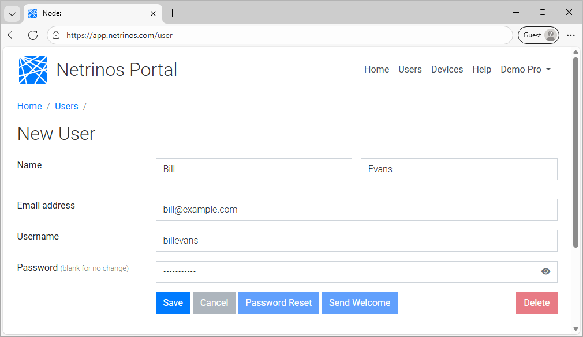
Task: Click the tab list chevron near the tab bar
Action: click(x=12, y=13)
